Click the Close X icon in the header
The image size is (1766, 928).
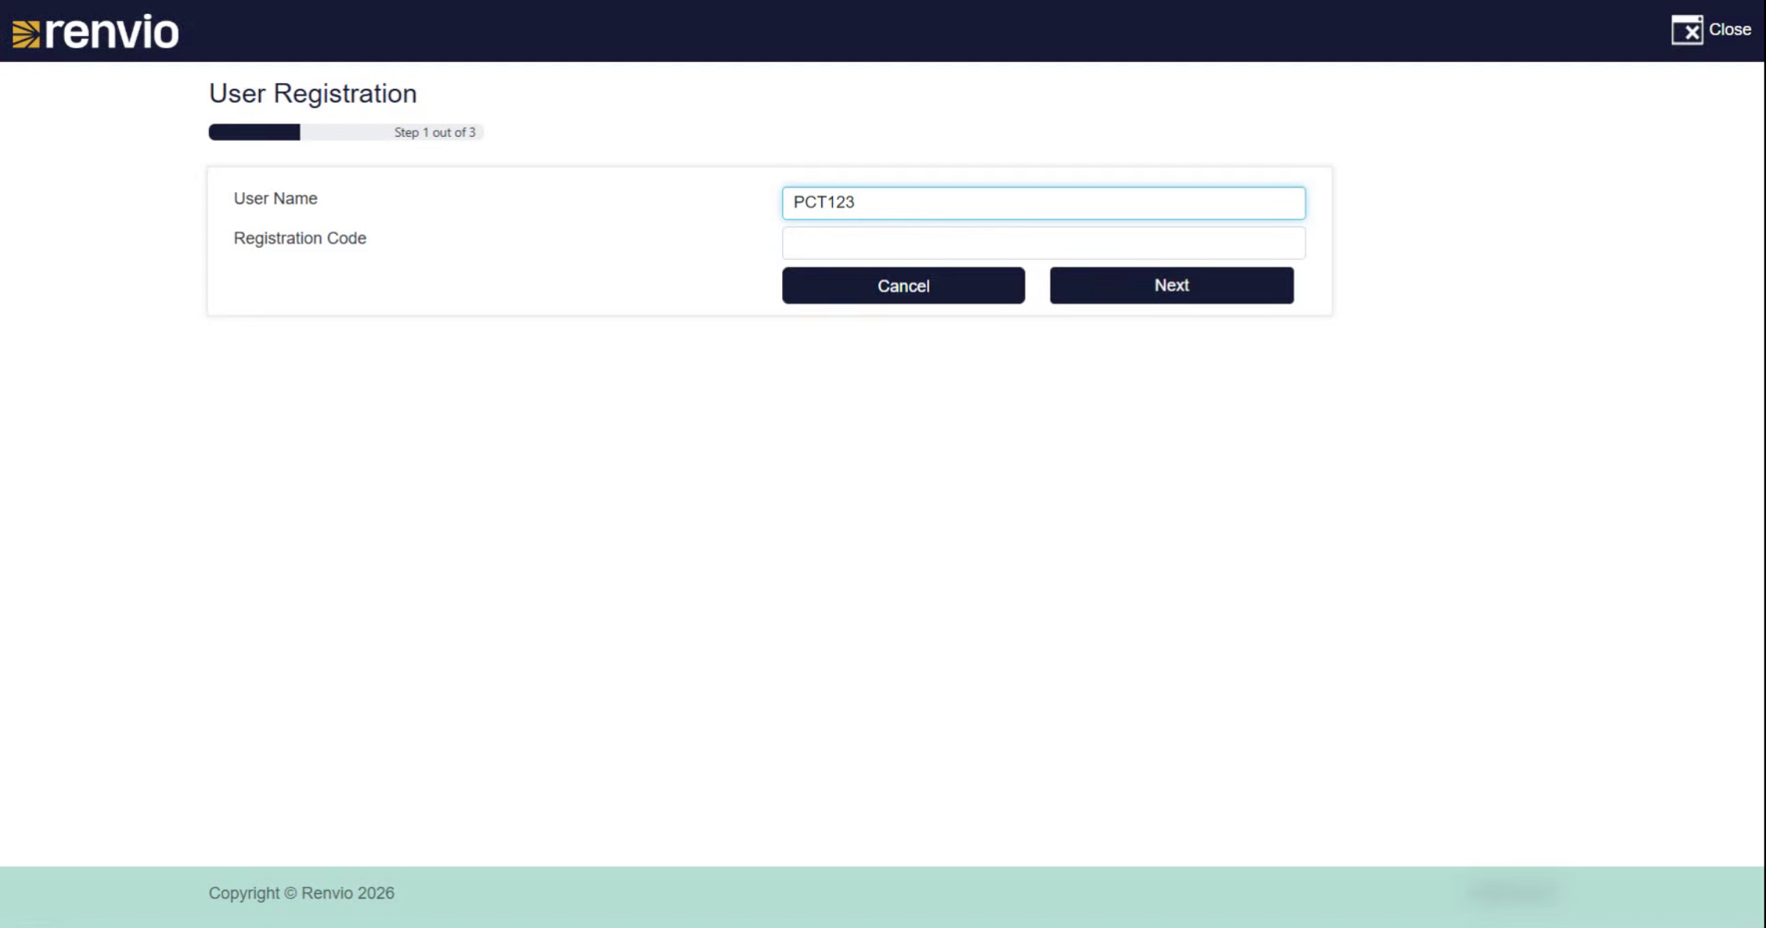point(1687,30)
